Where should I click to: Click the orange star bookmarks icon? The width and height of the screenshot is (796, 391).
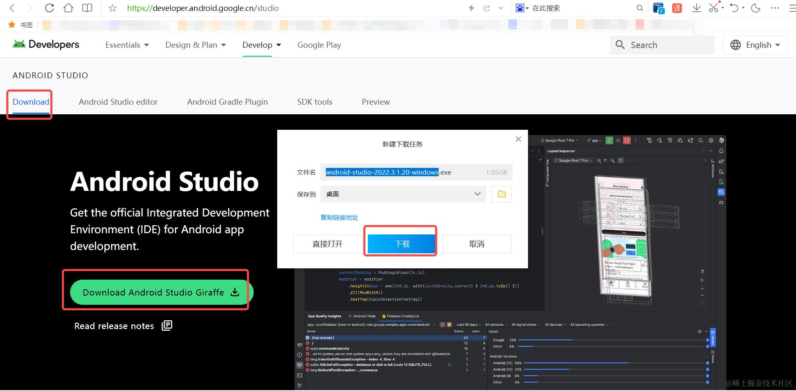coord(12,25)
